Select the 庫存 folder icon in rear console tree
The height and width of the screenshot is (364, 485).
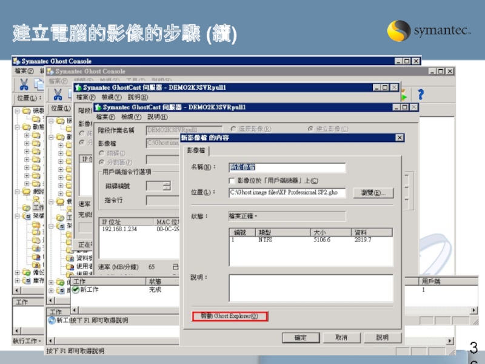tap(27, 280)
